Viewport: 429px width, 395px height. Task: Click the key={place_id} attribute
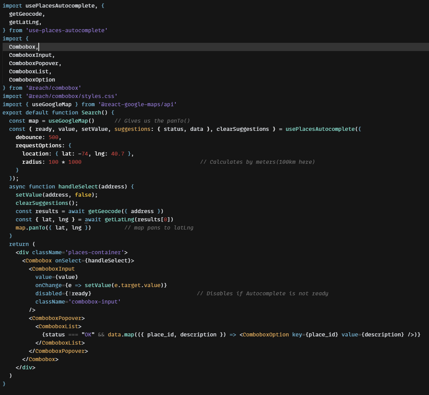click(x=315, y=335)
